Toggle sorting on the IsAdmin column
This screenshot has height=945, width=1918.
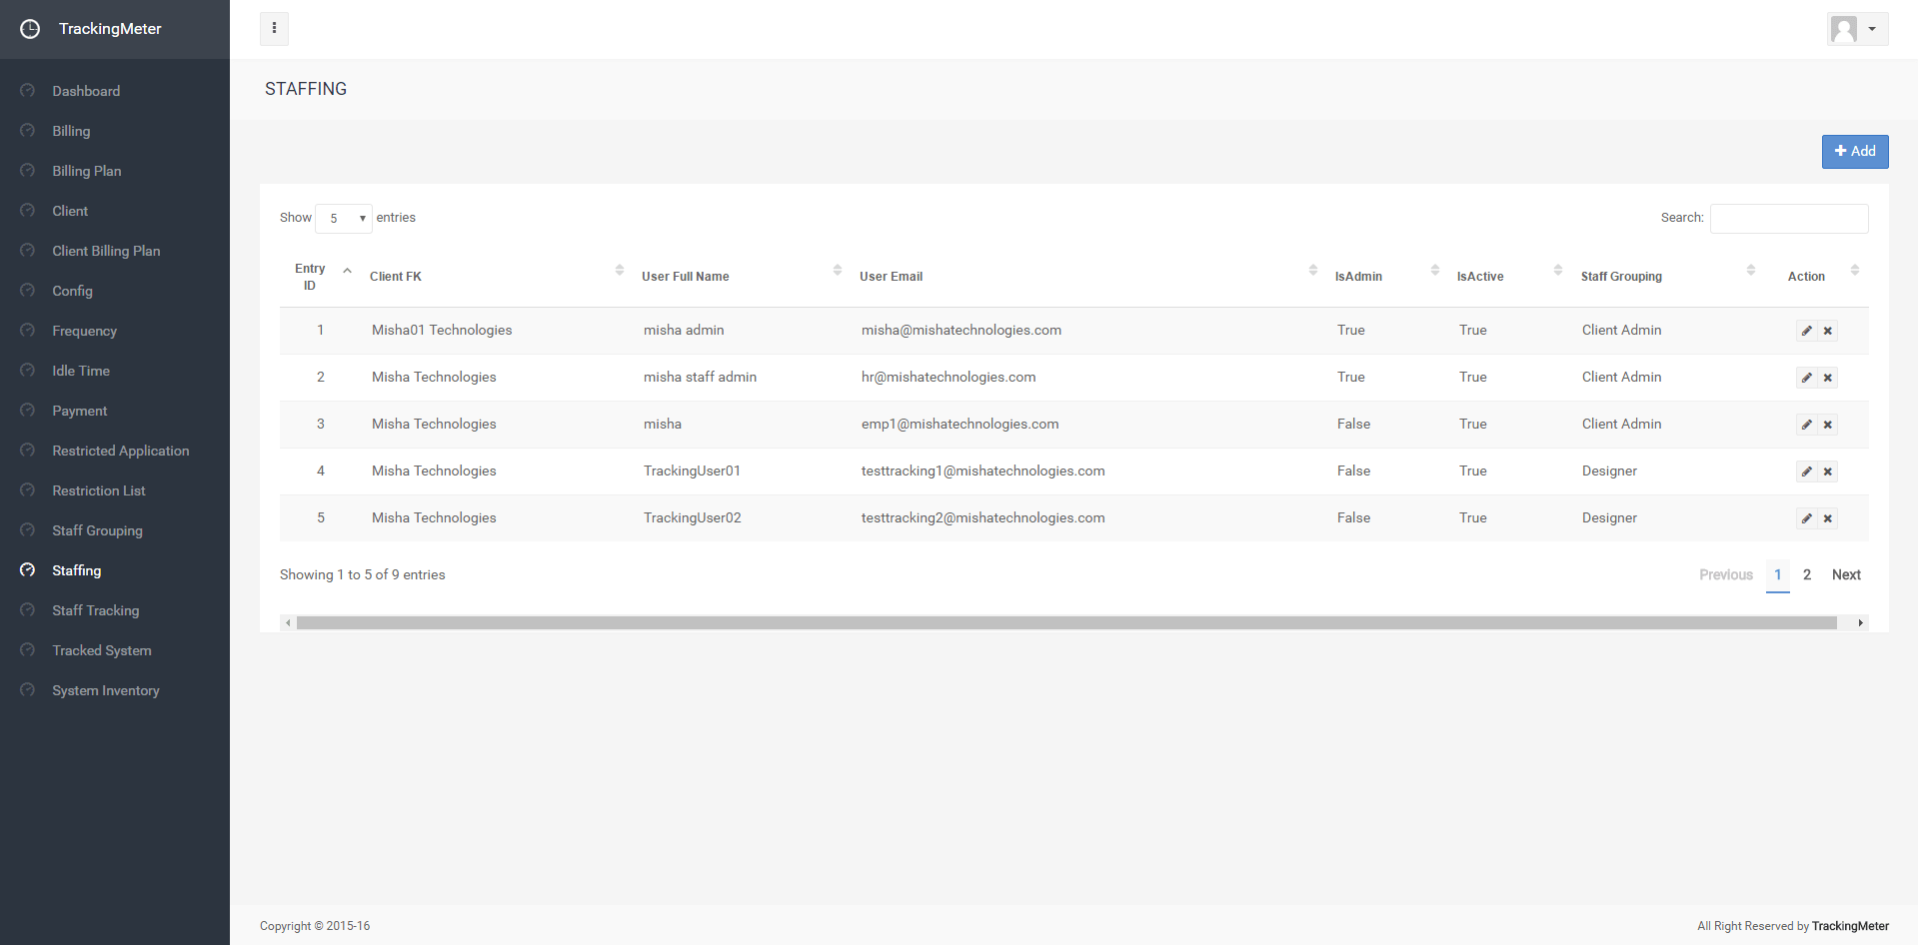[x=1358, y=277]
